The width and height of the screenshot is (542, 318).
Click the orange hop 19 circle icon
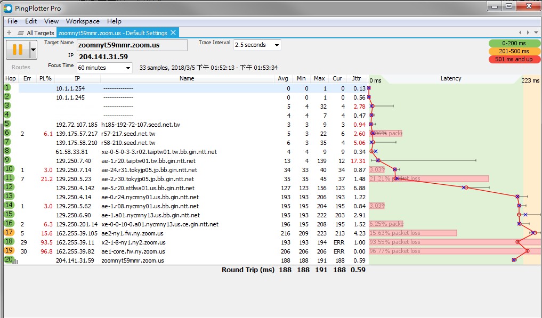pyautogui.click(x=9, y=250)
